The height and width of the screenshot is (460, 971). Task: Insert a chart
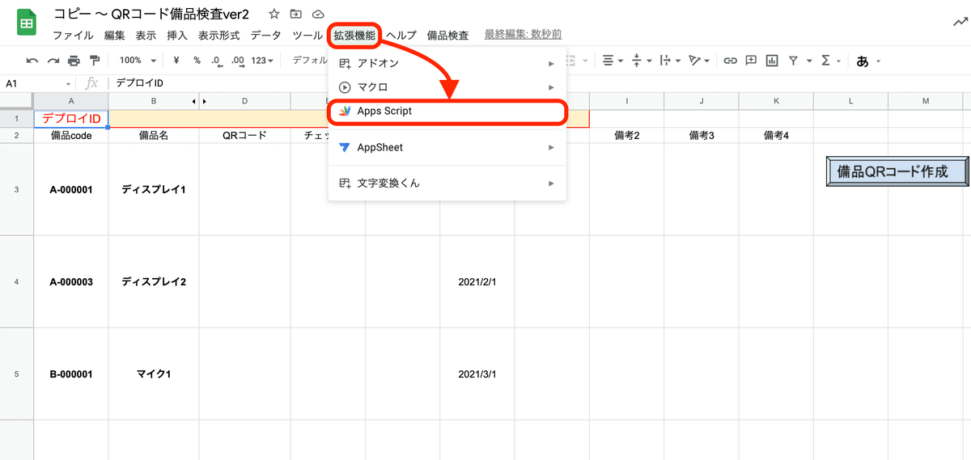pos(772,61)
